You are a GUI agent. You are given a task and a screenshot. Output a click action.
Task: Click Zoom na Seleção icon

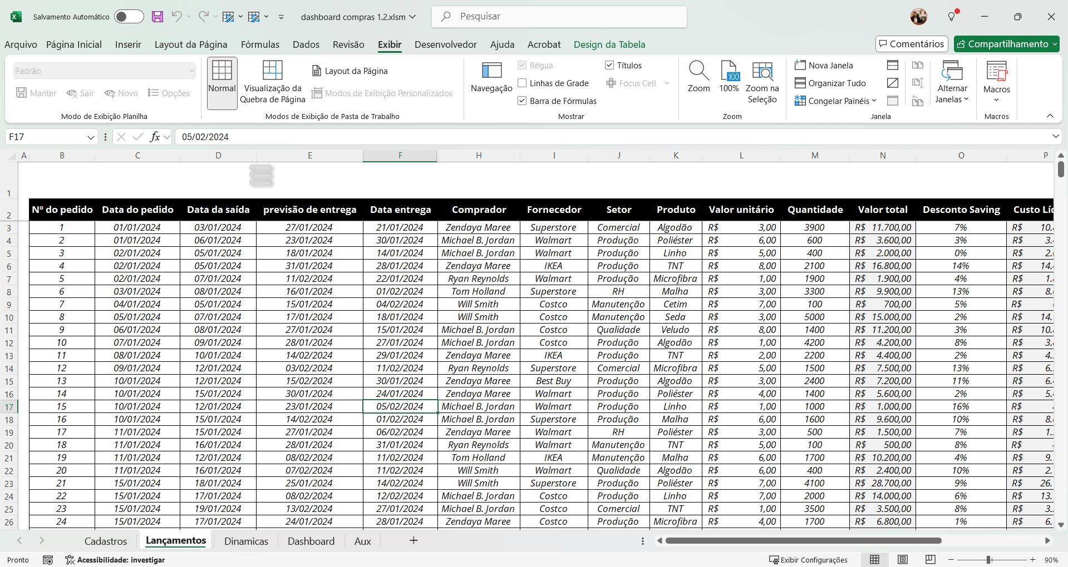pyautogui.click(x=762, y=82)
